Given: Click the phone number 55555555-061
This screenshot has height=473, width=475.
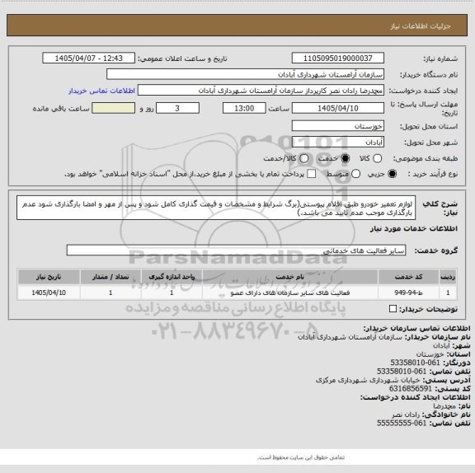Looking at the screenshot, I should coord(402,423).
